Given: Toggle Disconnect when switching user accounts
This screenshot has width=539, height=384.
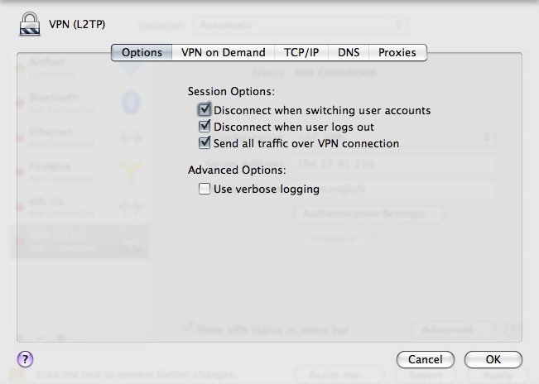Looking at the screenshot, I should pyautogui.click(x=205, y=110).
